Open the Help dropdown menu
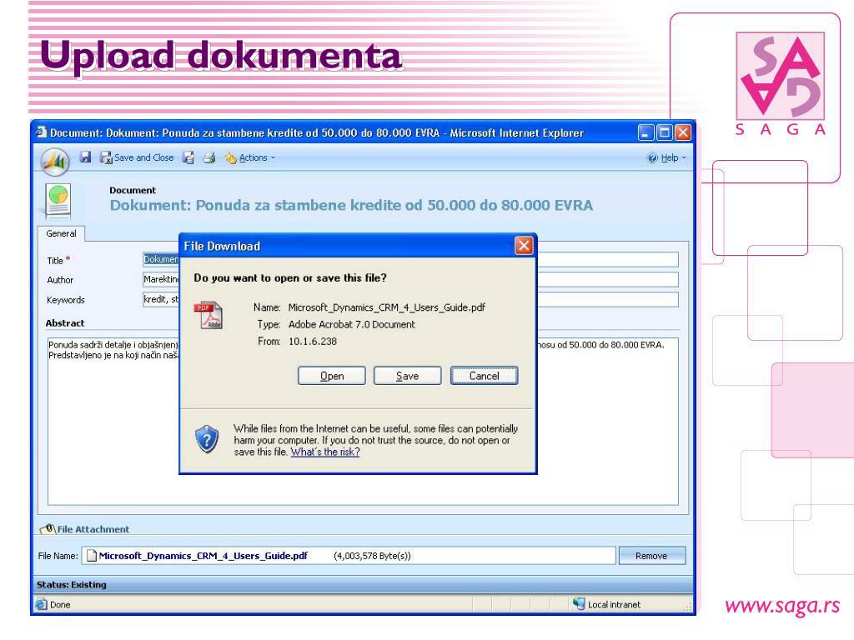The height and width of the screenshot is (640, 854). click(x=666, y=157)
